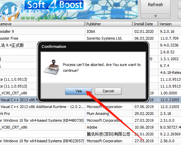Screen dimensions: 181x145
Task: Click version 2.6.8.52
Action: [x=167, y=52]
